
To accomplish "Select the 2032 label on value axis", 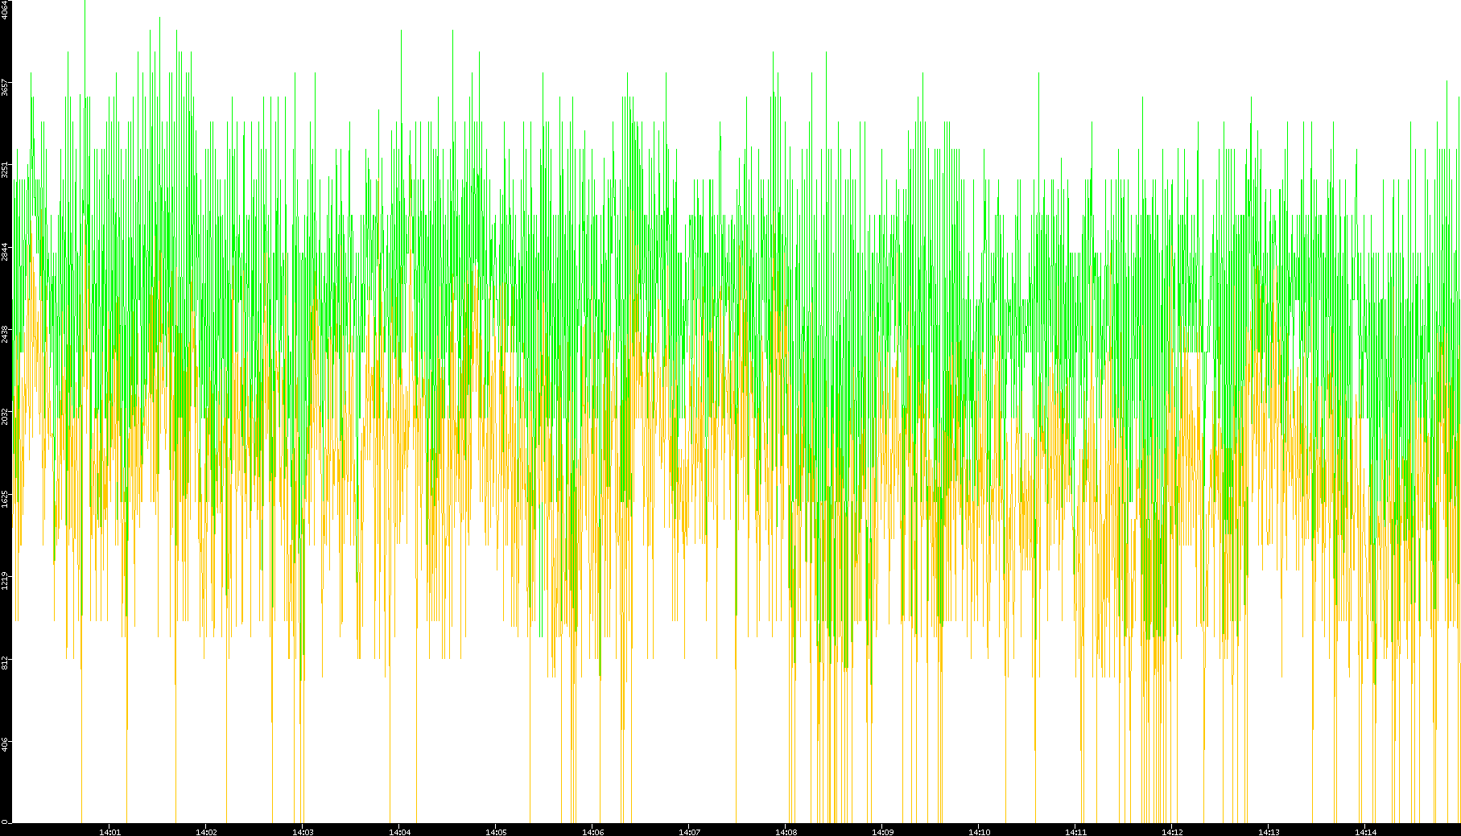I will [x=6, y=416].
